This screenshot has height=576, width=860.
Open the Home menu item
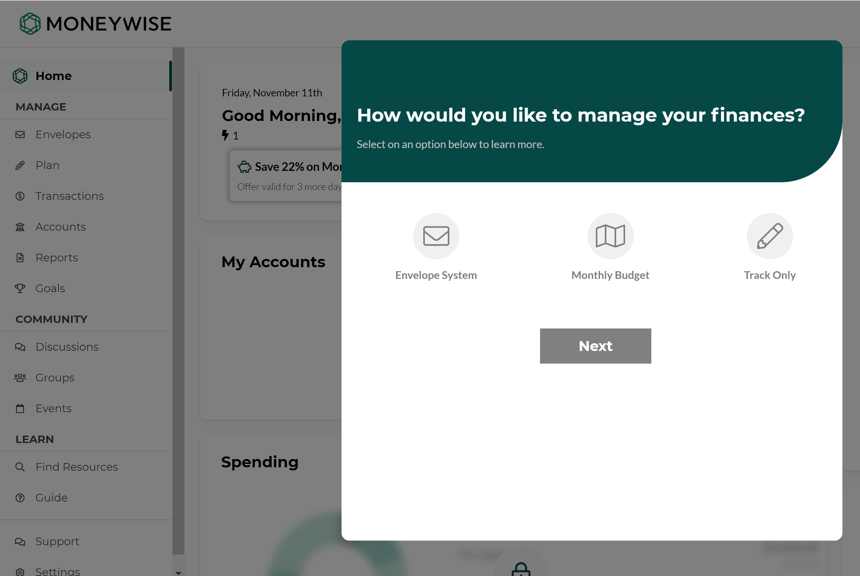click(x=86, y=76)
